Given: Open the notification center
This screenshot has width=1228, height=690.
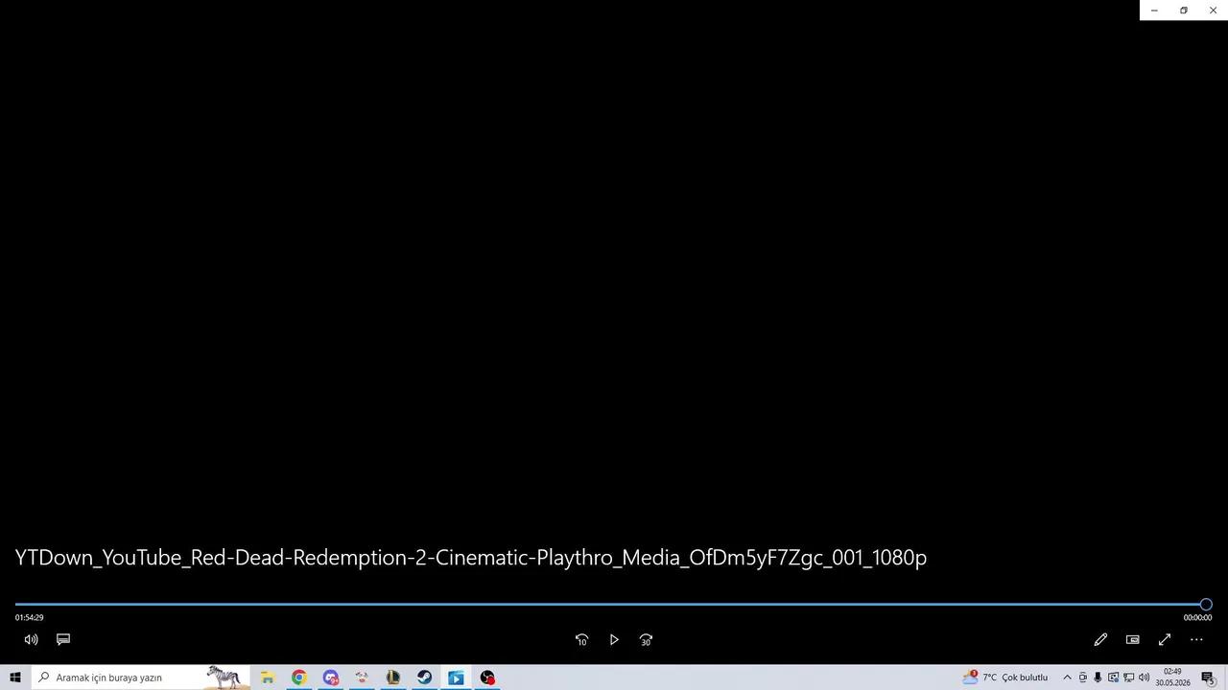Looking at the screenshot, I should point(1208,678).
